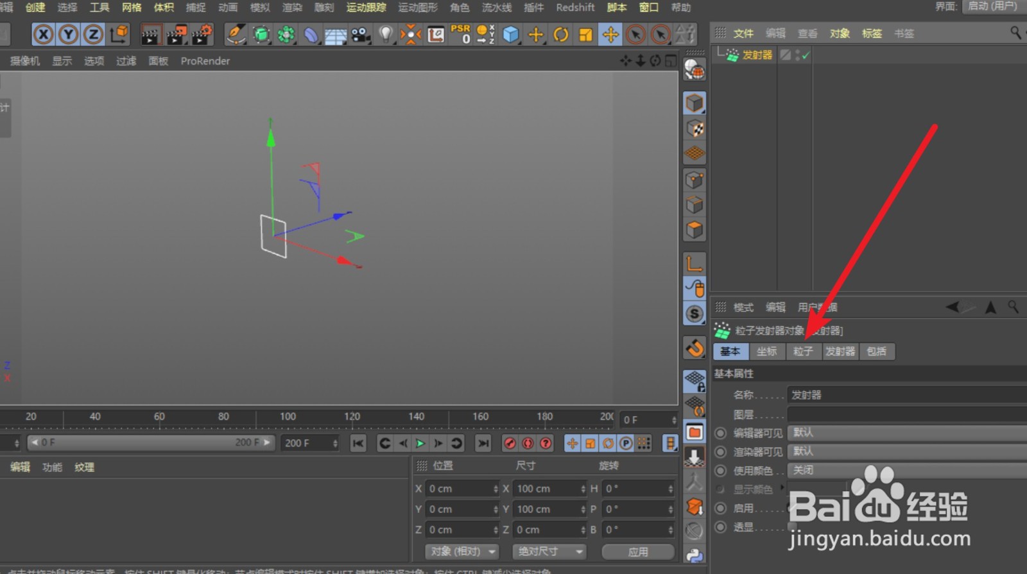Select the spline pen tool
The image size is (1027, 574).
[x=236, y=34]
